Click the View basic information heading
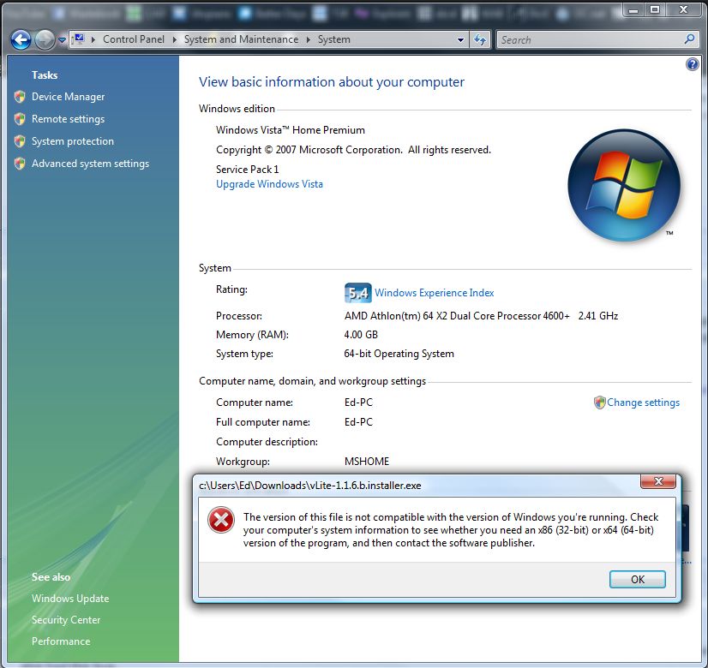 coord(332,82)
